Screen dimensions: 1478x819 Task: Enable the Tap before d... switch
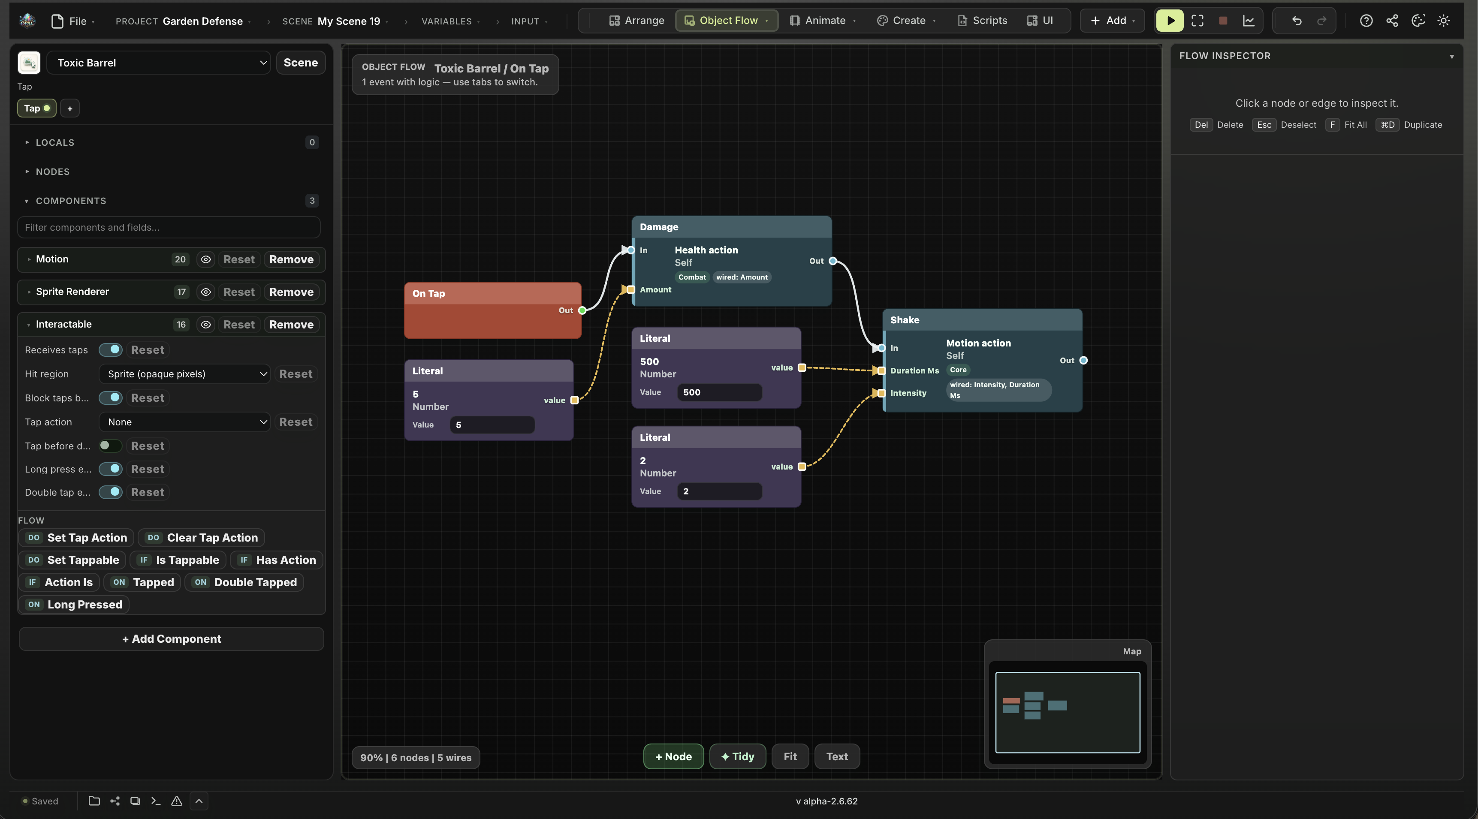point(110,446)
